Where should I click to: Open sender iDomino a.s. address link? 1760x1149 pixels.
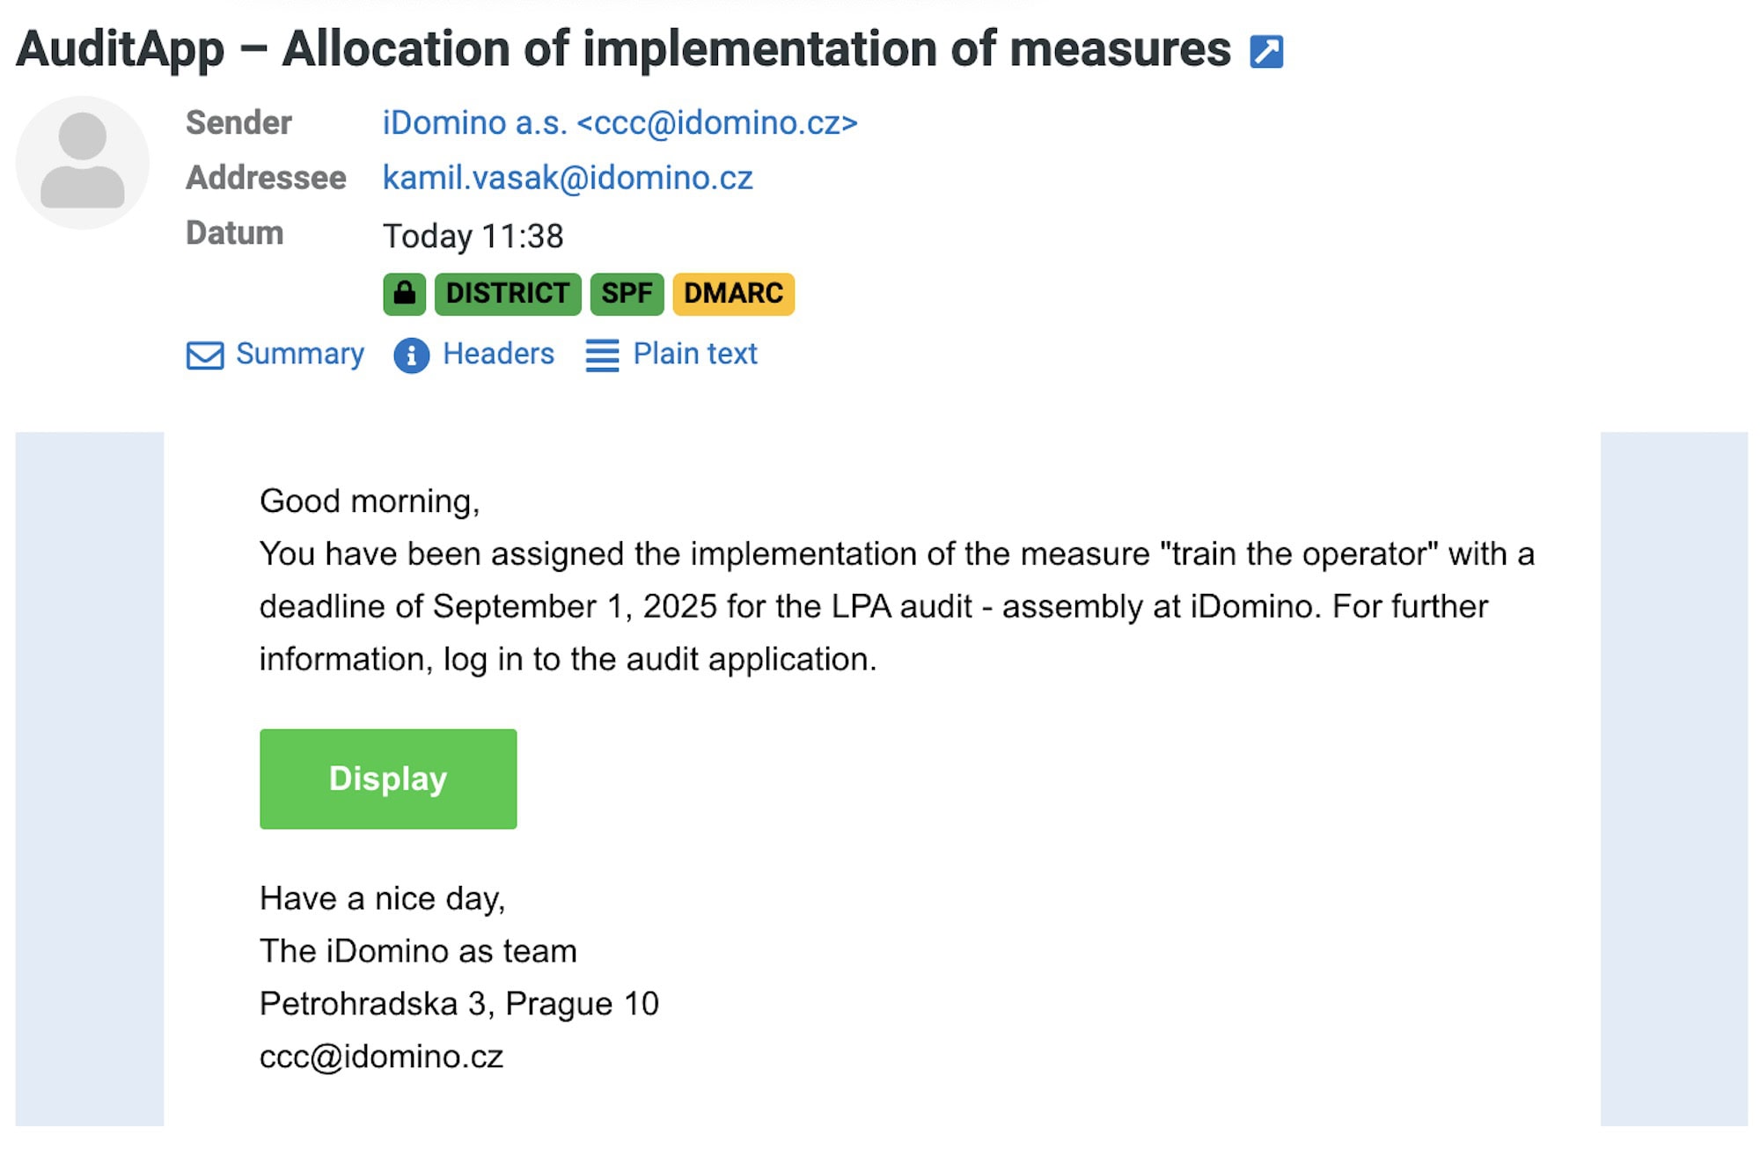coord(620,123)
